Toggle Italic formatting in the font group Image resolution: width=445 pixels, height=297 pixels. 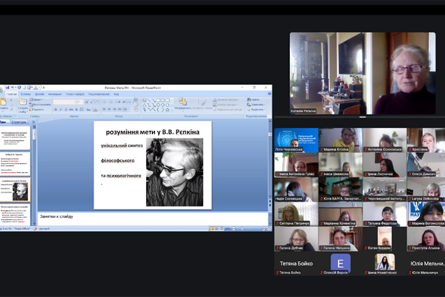(60, 109)
